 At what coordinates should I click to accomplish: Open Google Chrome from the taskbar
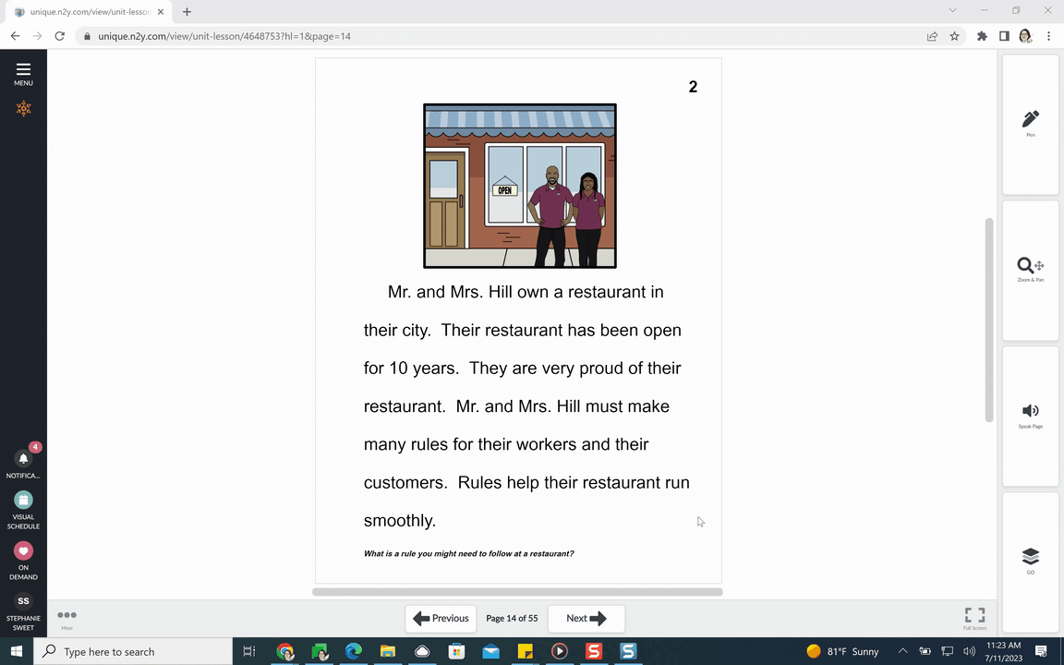pyautogui.click(x=285, y=651)
